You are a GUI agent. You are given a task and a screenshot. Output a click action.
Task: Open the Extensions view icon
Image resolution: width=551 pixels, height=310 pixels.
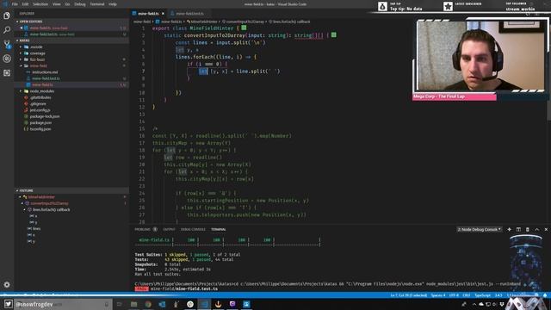pyautogui.click(x=7, y=72)
